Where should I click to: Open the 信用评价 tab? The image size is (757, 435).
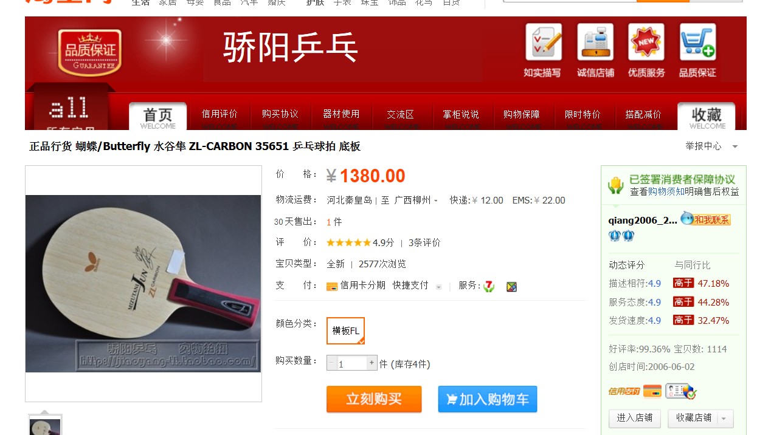(219, 114)
